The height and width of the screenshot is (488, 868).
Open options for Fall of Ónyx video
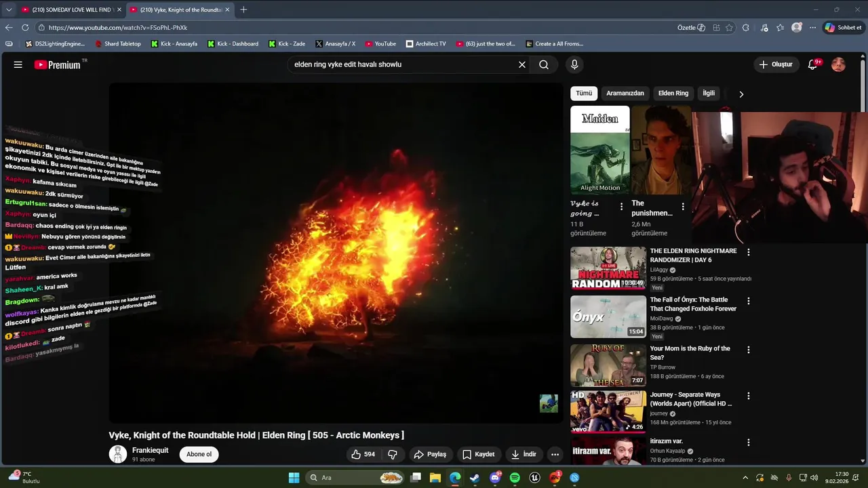click(749, 301)
